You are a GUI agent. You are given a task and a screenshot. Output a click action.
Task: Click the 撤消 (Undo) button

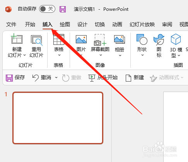point(41,78)
